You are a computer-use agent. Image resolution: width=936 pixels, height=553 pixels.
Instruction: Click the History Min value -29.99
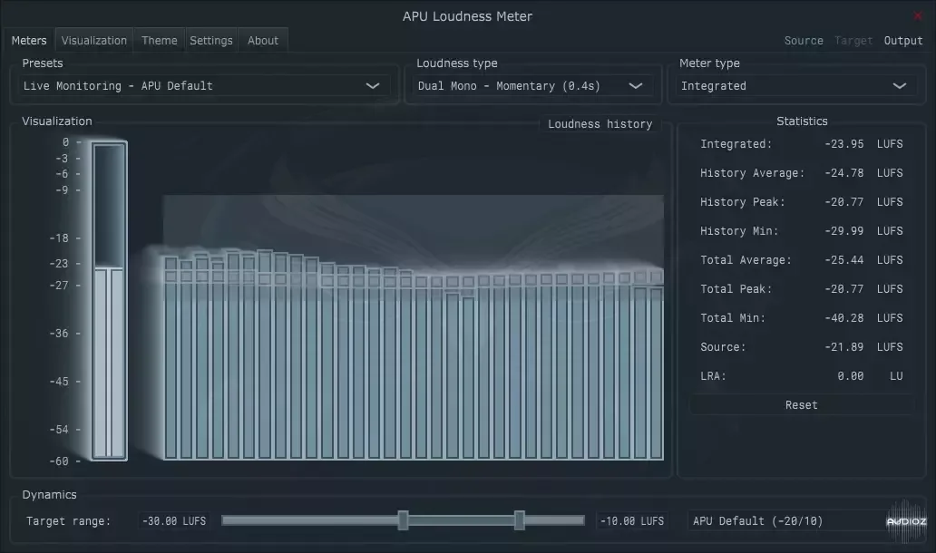[844, 231]
